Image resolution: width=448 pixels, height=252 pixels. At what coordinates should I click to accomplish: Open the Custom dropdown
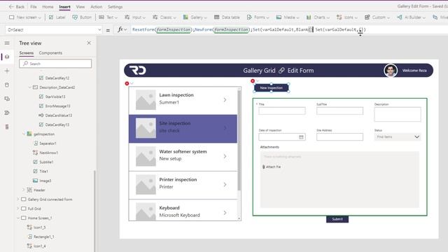pyautogui.click(x=377, y=17)
